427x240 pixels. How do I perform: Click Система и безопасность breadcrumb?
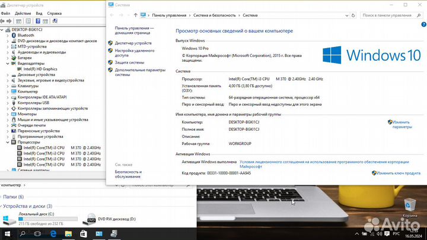click(x=214, y=15)
